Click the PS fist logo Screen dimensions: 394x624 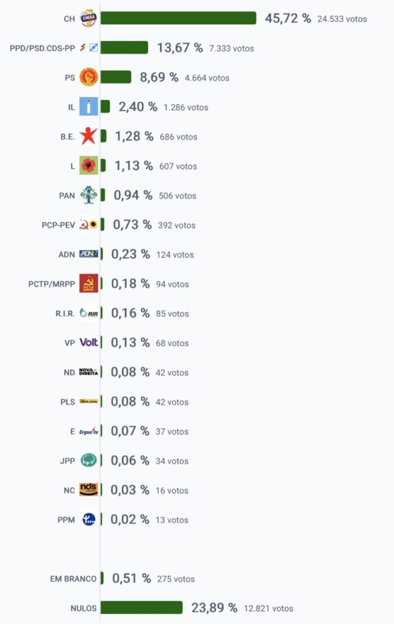[88, 77]
